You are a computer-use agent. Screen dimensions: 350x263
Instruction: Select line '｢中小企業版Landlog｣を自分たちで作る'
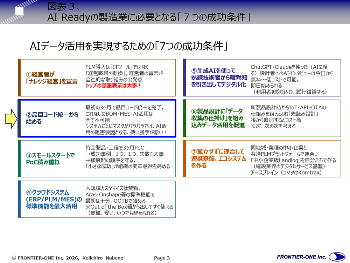pos(294,160)
